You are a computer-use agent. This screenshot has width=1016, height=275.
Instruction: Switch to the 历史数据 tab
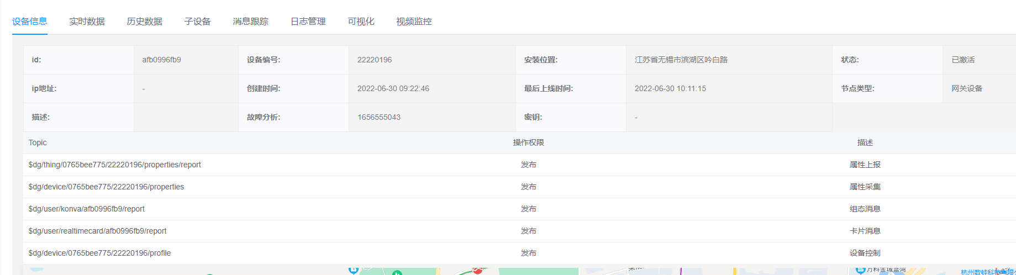pos(144,22)
